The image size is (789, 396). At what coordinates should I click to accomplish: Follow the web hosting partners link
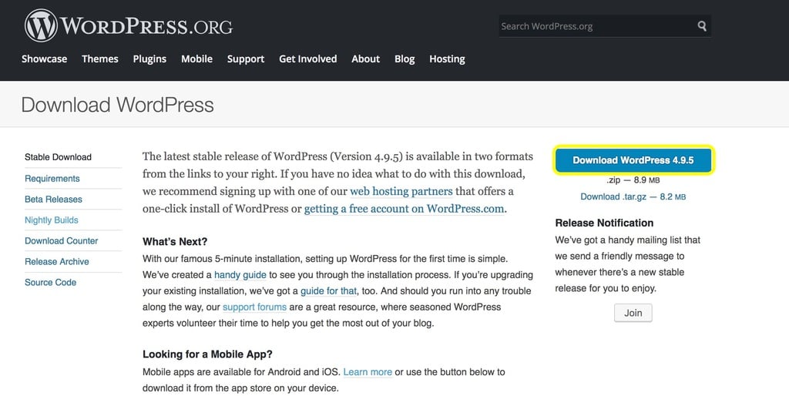401,191
